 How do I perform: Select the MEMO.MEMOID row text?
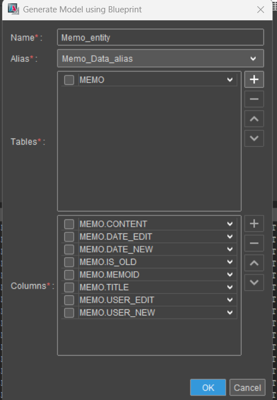(109, 275)
